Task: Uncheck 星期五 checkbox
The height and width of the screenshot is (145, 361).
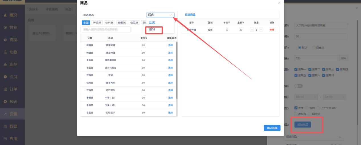Action: point(296,75)
